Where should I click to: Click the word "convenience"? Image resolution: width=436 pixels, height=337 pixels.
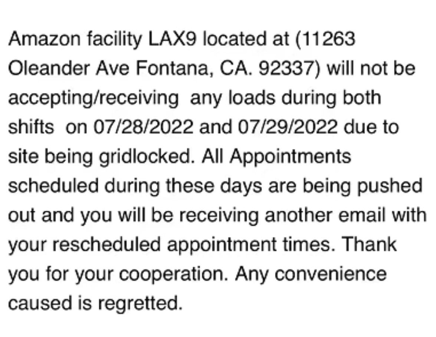[x=331, y=274]
